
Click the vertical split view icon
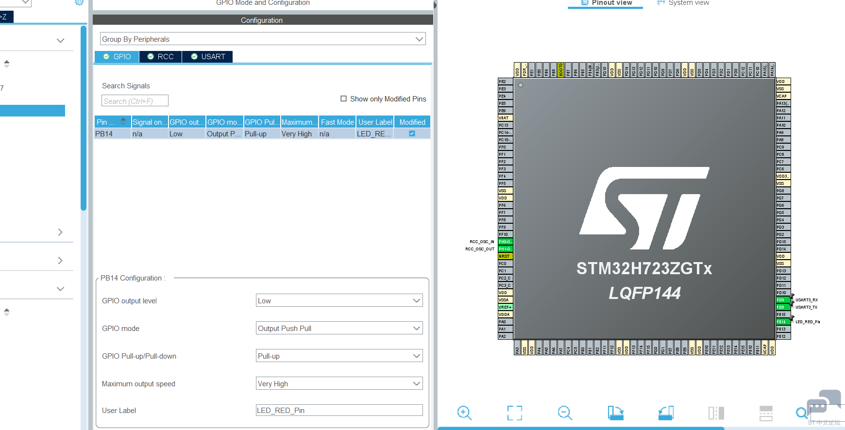coord(716,413)
